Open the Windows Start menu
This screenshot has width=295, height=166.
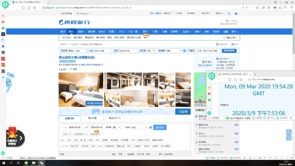[x=3, y=163]
